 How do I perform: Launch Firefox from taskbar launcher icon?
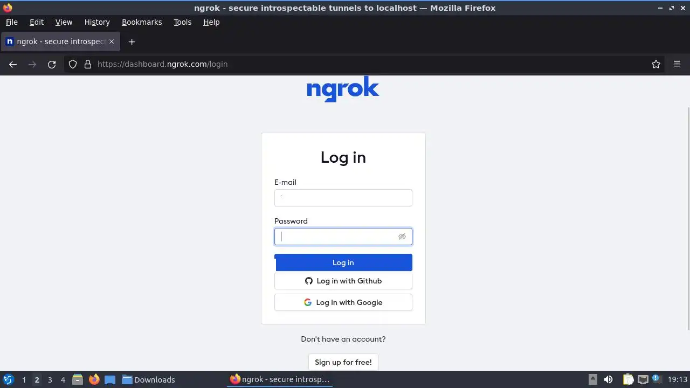[x=94, y=379]
